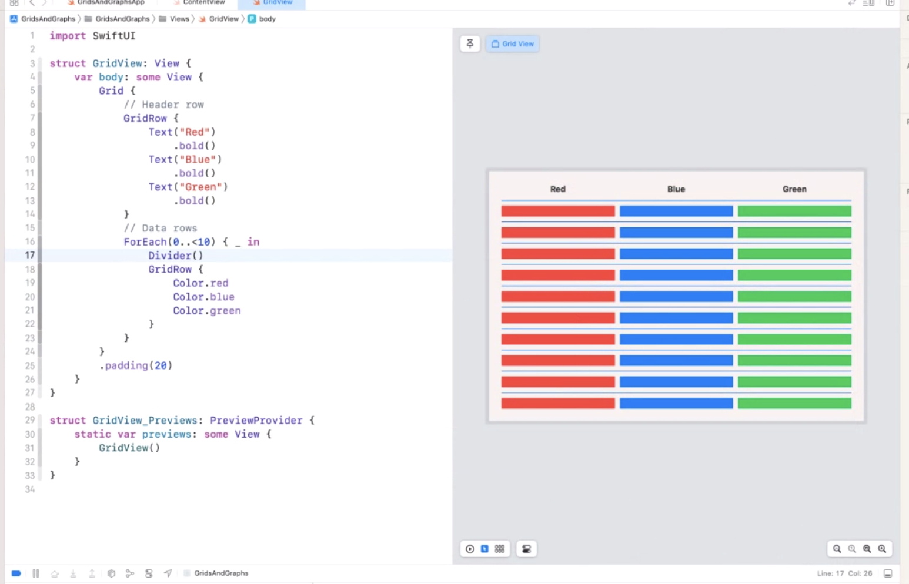Open preview variants grid
This screenshot has width=909, height=584.
click(500, 549)
